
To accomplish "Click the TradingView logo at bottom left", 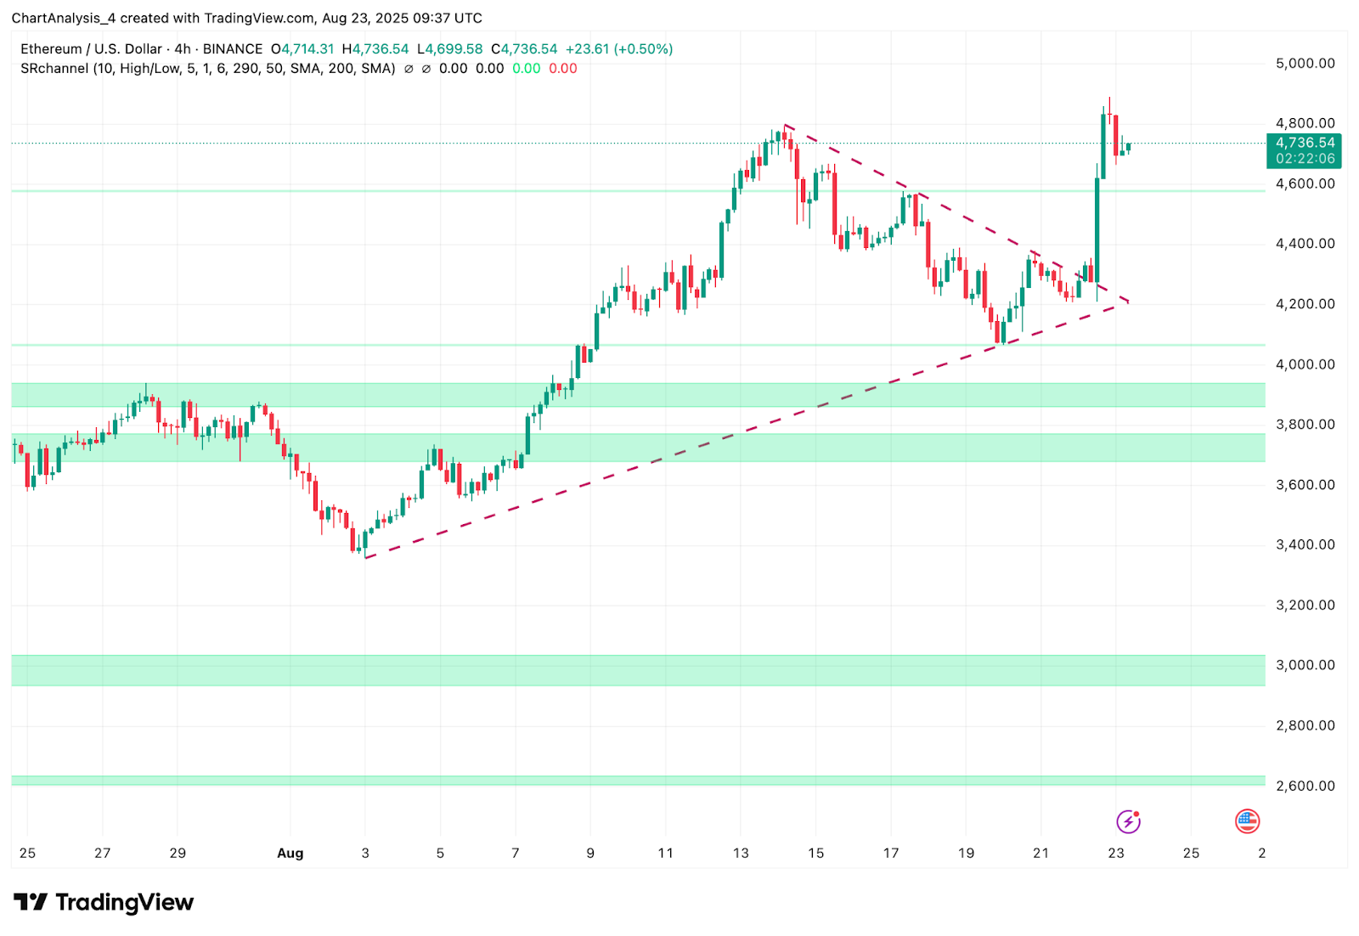I will (x=102, y=903).
